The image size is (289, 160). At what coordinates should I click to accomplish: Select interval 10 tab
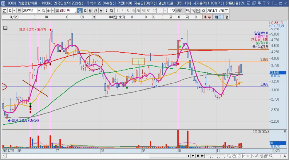(133, 11)
